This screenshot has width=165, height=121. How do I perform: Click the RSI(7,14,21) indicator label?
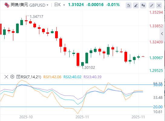point(31,77)
